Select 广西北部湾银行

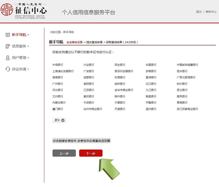[186, 77]
